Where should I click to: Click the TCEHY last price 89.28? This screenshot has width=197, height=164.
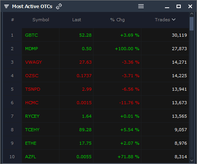tap(85, 130)
